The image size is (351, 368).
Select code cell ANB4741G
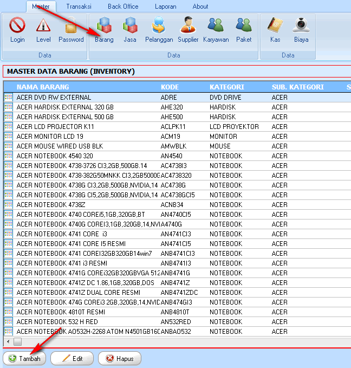(175, 273)
